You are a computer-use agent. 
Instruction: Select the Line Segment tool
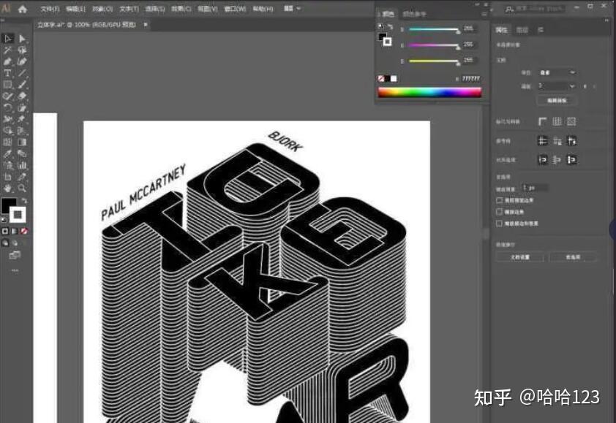[x=22, y=73]
